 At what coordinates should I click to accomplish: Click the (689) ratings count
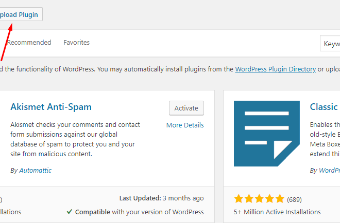294,199
